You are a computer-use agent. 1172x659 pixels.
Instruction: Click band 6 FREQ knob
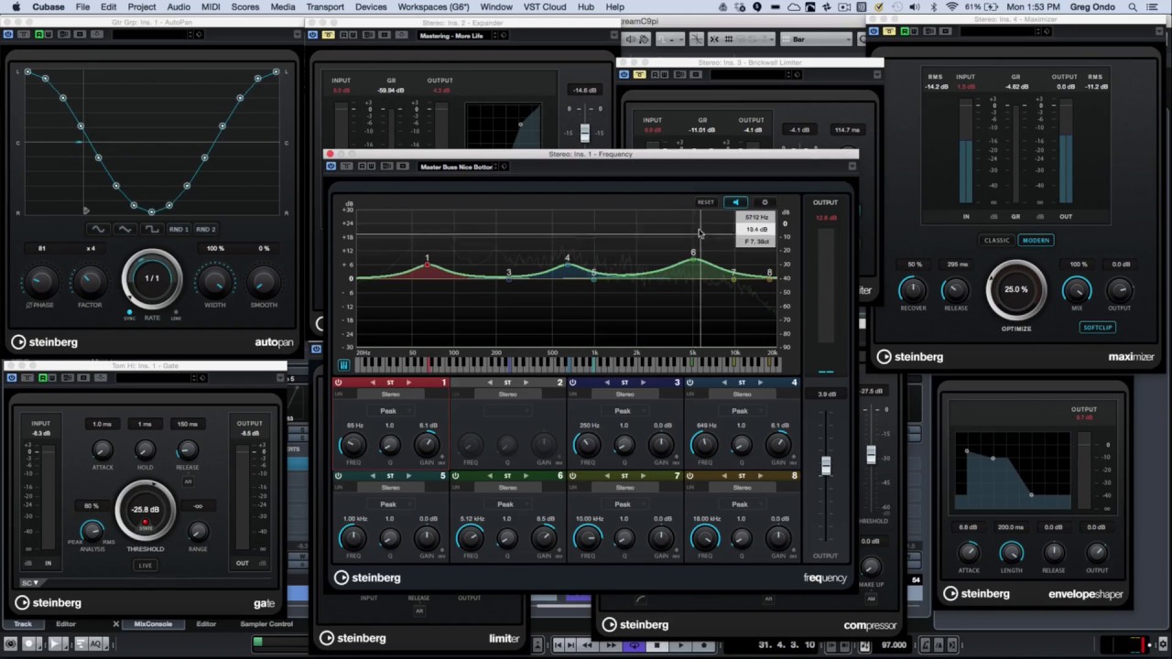471,538
